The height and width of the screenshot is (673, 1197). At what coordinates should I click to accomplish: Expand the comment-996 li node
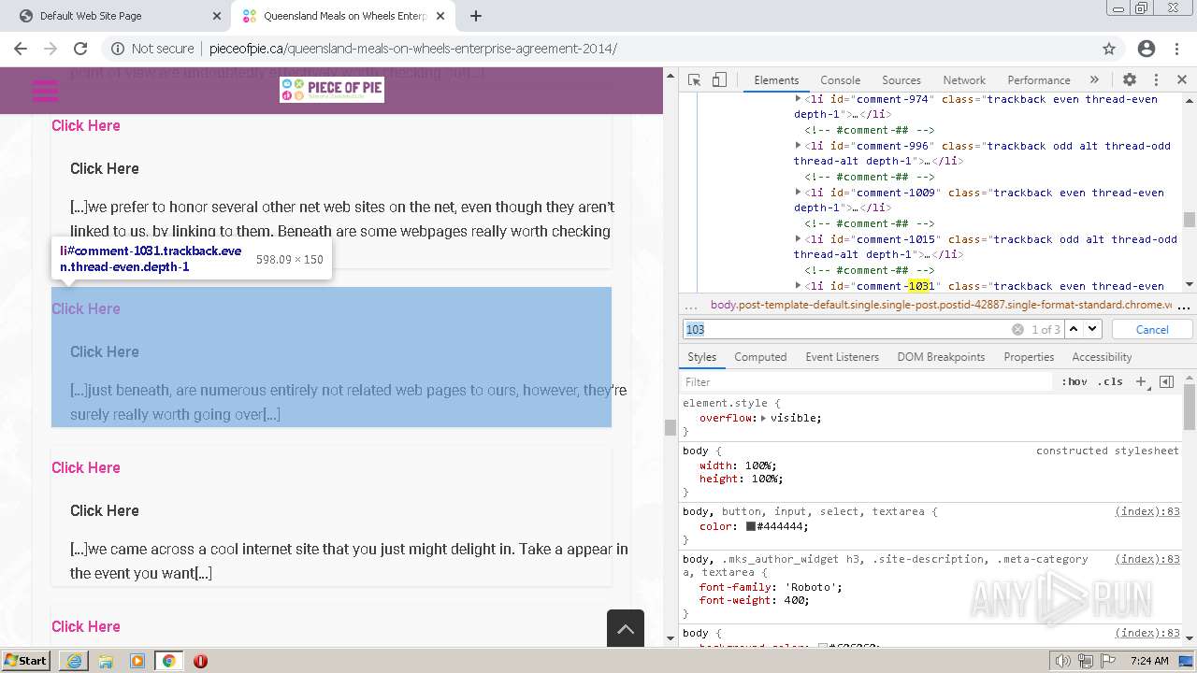coord(798,146)
